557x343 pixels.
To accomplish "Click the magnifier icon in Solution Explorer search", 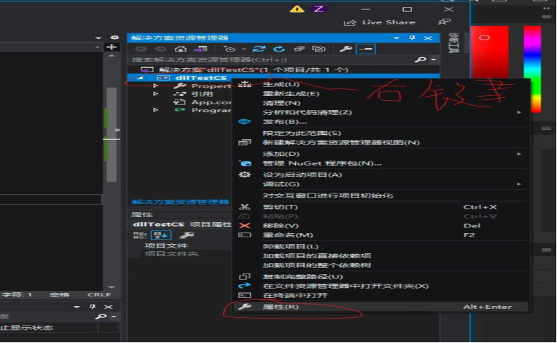I will click(x=421, y=60).
